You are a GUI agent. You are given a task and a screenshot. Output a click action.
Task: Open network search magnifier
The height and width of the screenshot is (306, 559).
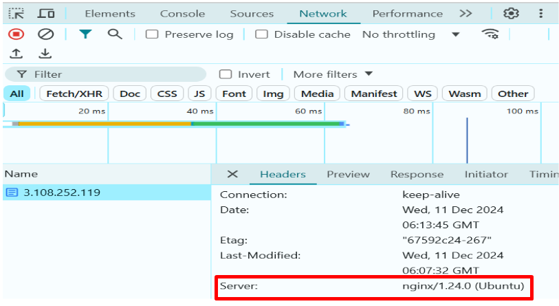point(115,34)
